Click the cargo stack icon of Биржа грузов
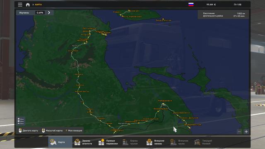The height and width of the screenshot is (149, 265). 125,142
